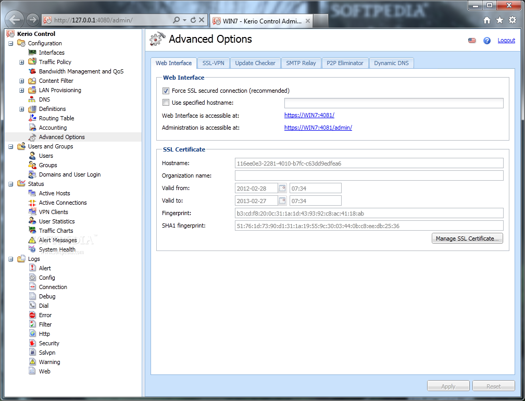Open address bar search dropdown arrow

coord(184,20)
